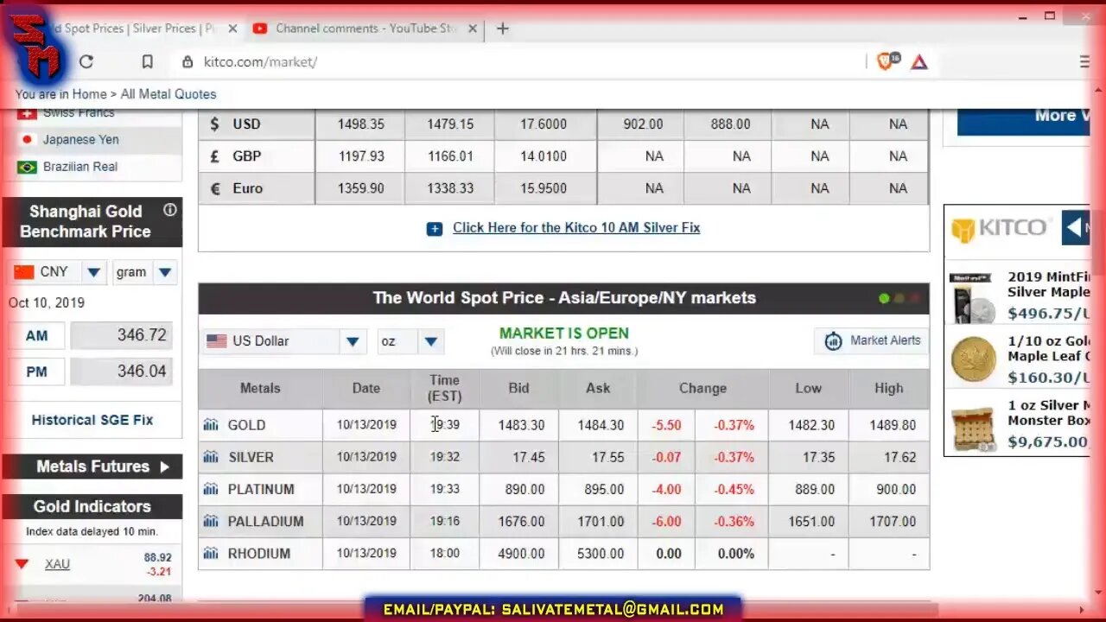Open a new browser tab
1106x622 pixels.
click(502, 29)
